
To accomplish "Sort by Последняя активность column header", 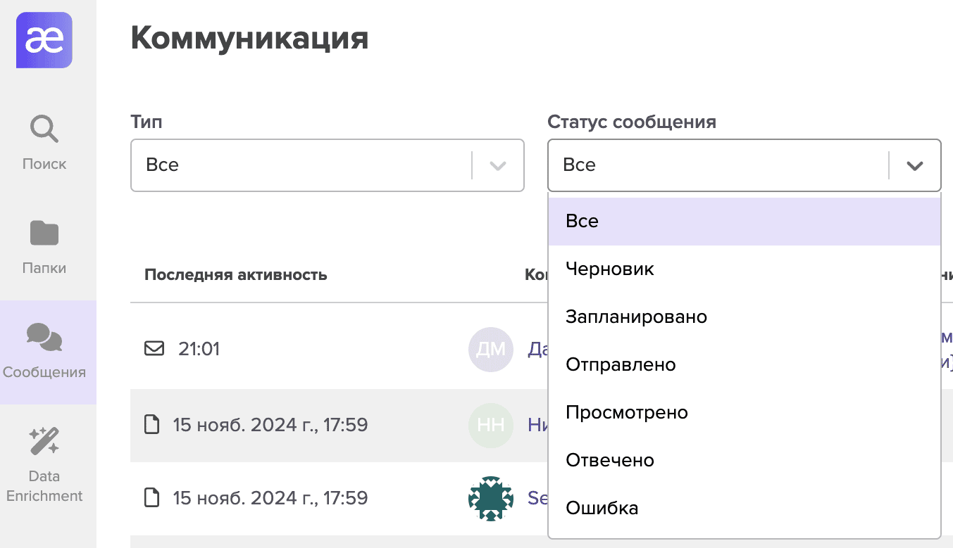I will [236, 274].
